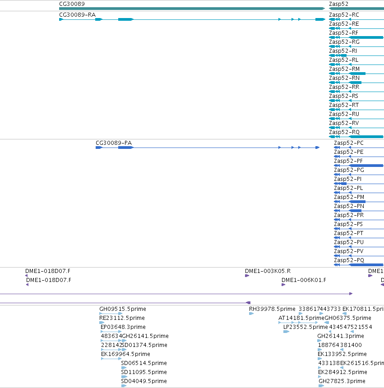The image size is (384, 388).
Task: Click the CG30089-PA protein label
Action: tap(114, 143)
